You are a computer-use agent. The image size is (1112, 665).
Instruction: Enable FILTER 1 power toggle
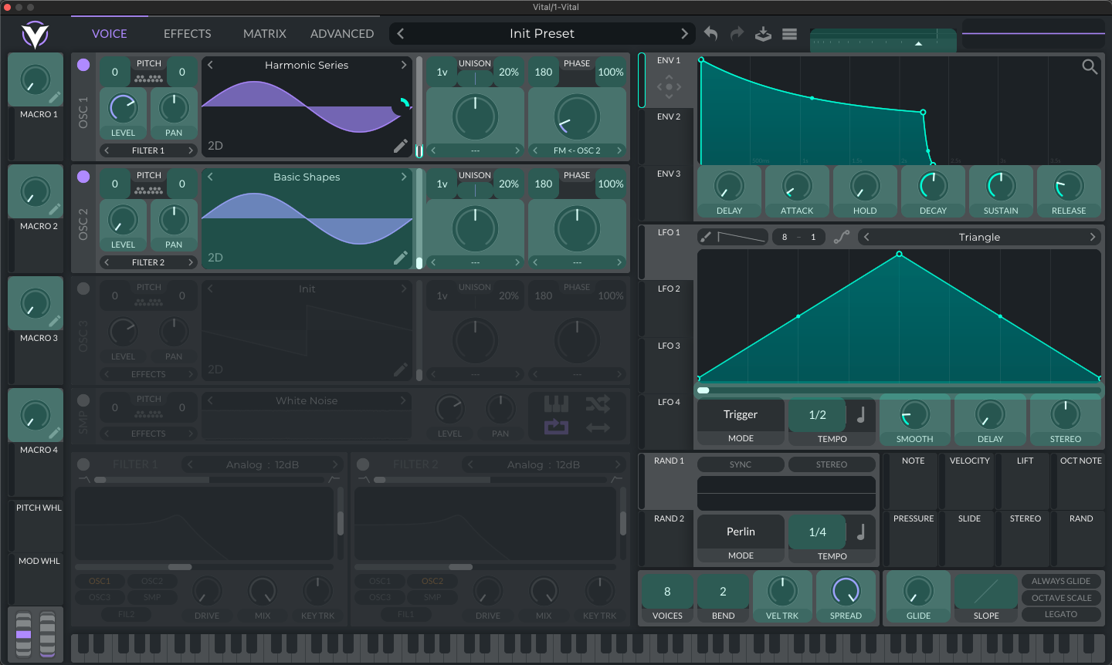point(83,464)
